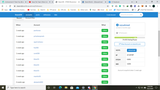
Task: Click the View Account on steemit.com button
Action: 130,44
